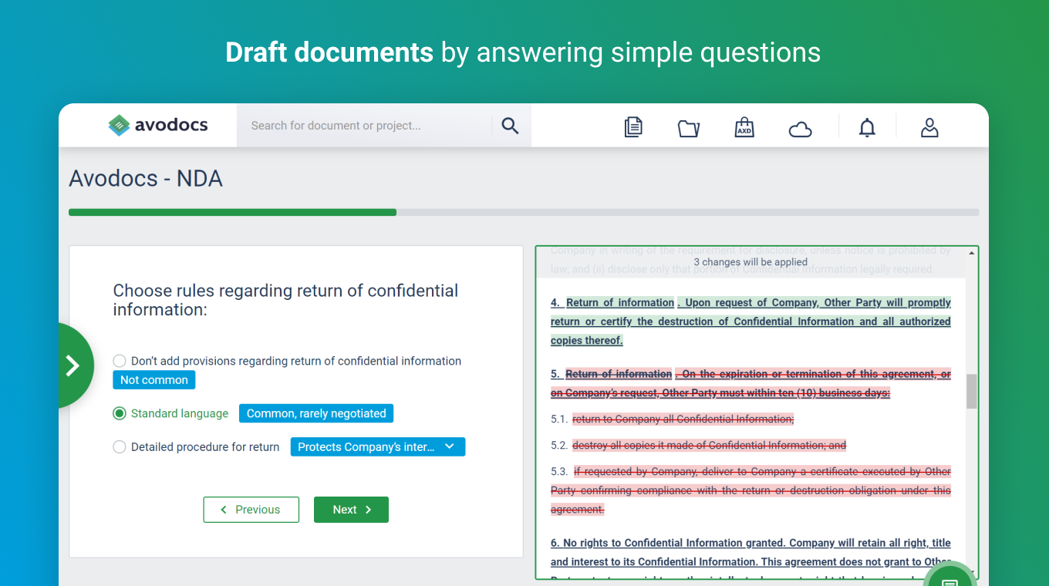Open the projects folder icon
The width and height of the screenshot is (1049, 586).
(688, 128)
